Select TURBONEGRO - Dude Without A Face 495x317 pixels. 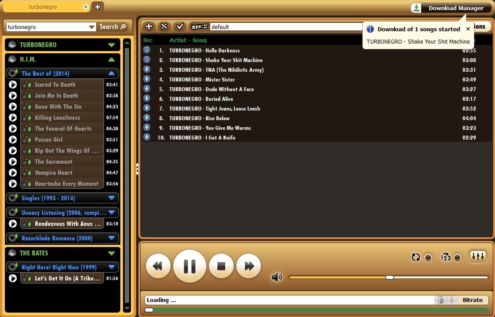pos(316,89)
